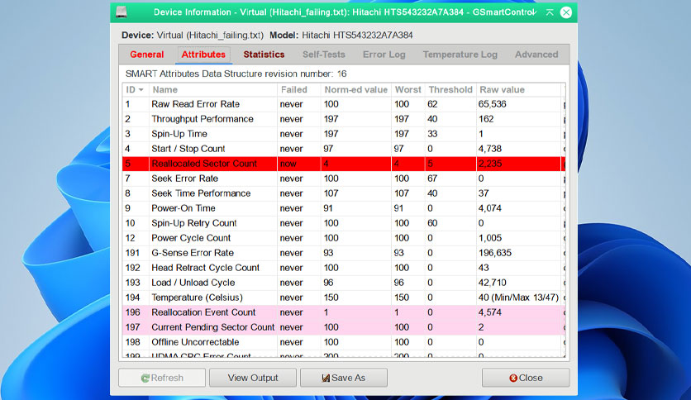691x400 pixels.
Task: Select Current Pending Sector Count row
Action: [344, 327]
